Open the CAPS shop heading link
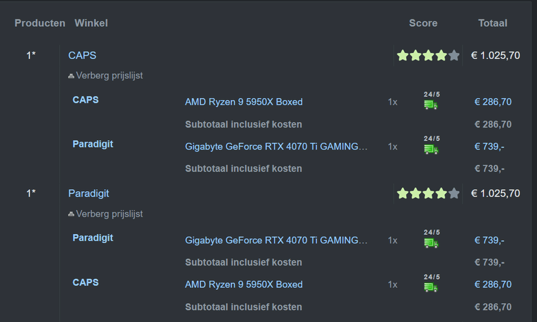This screenshot has height=322, width=537. [x=82, y=56]
